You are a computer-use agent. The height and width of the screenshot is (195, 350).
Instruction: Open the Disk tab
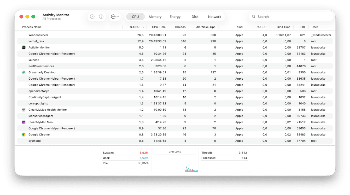point(195,16)
